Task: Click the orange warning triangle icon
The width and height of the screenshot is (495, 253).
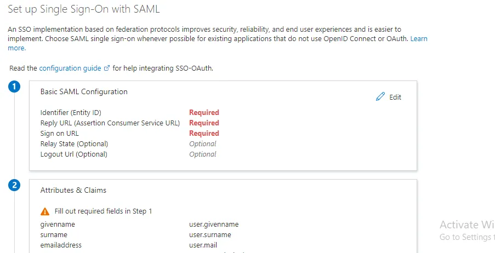Action: pyautogui.click(x=45, y=211)
